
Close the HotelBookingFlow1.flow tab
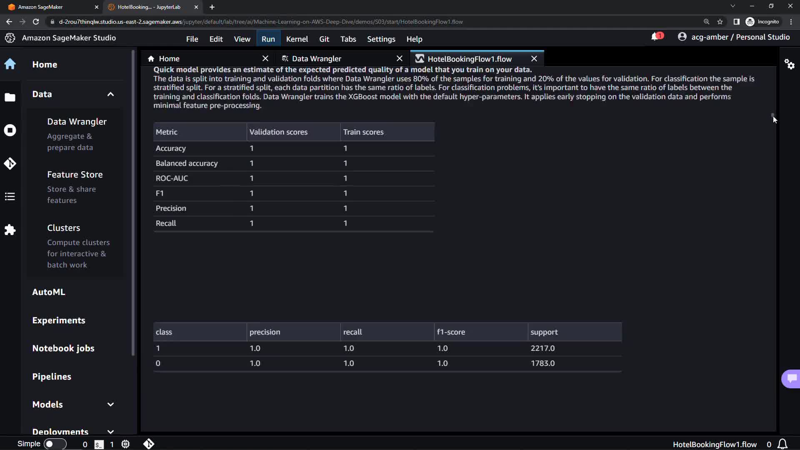[534, 59]
